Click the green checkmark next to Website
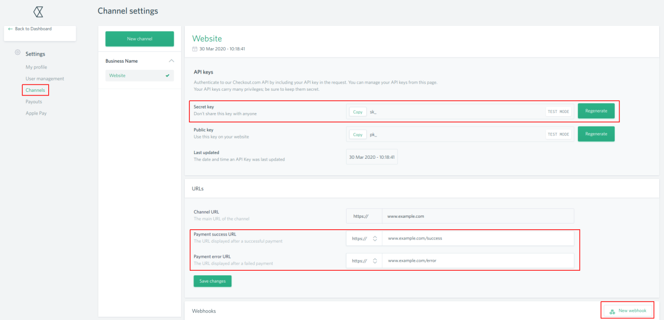Screen dimensions: 664x320 coord(167,76)
